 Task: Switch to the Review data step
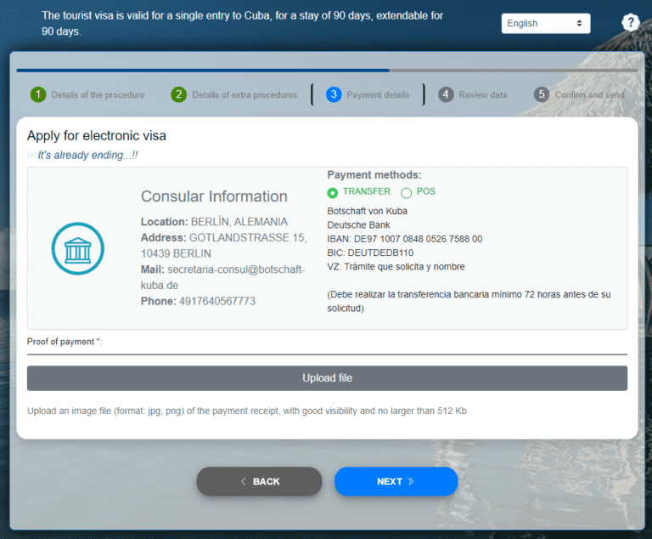482,95
